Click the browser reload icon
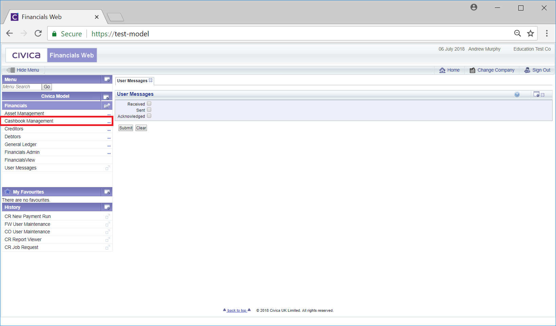Image resolution: width=556 pixels, height=326 pixels. [38, 33]
